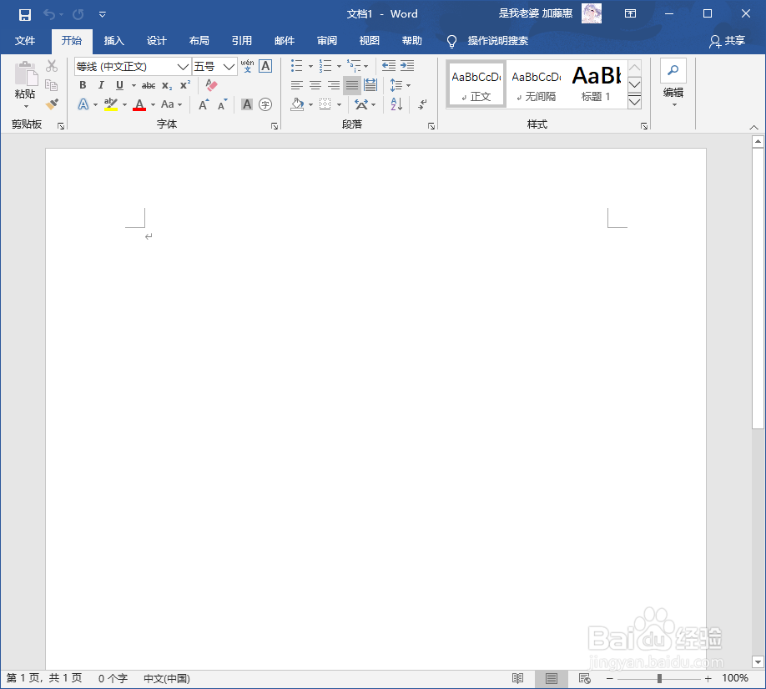
Task: Apply the 标题 1 style
Action: click(596, 84)
